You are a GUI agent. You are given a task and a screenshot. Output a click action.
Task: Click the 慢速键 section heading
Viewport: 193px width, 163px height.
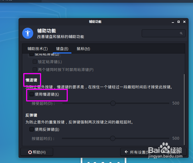[31, 80]
